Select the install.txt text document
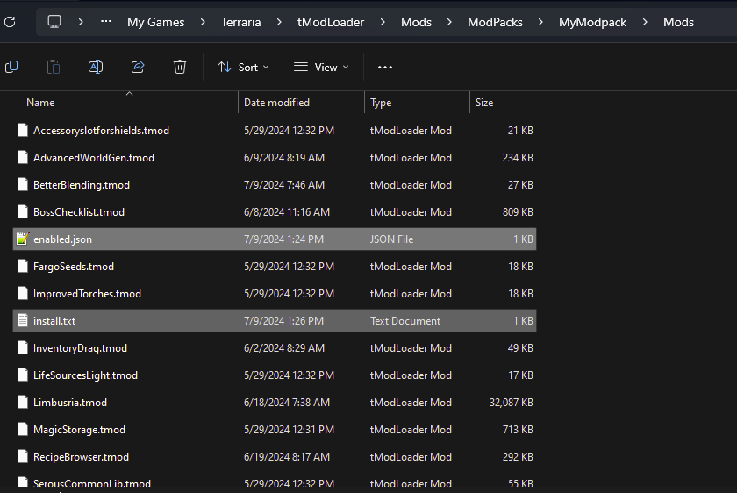 [x=54, y=321]
